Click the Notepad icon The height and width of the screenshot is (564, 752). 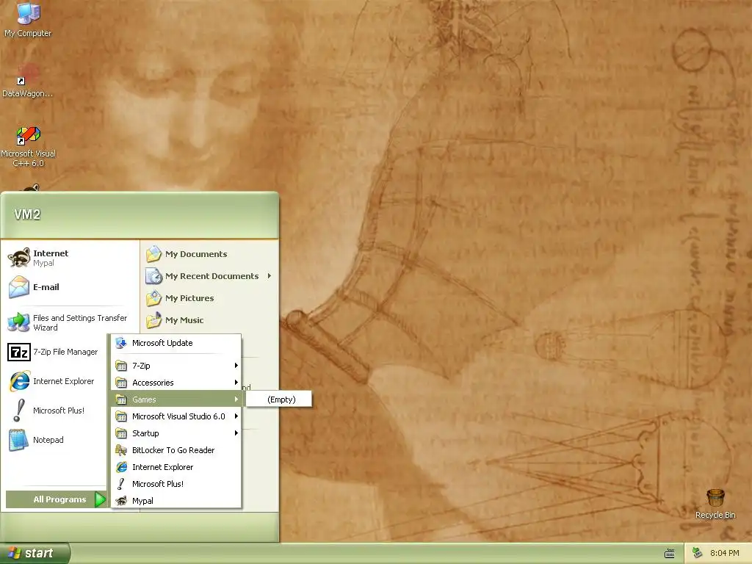(x=19, y=440)
